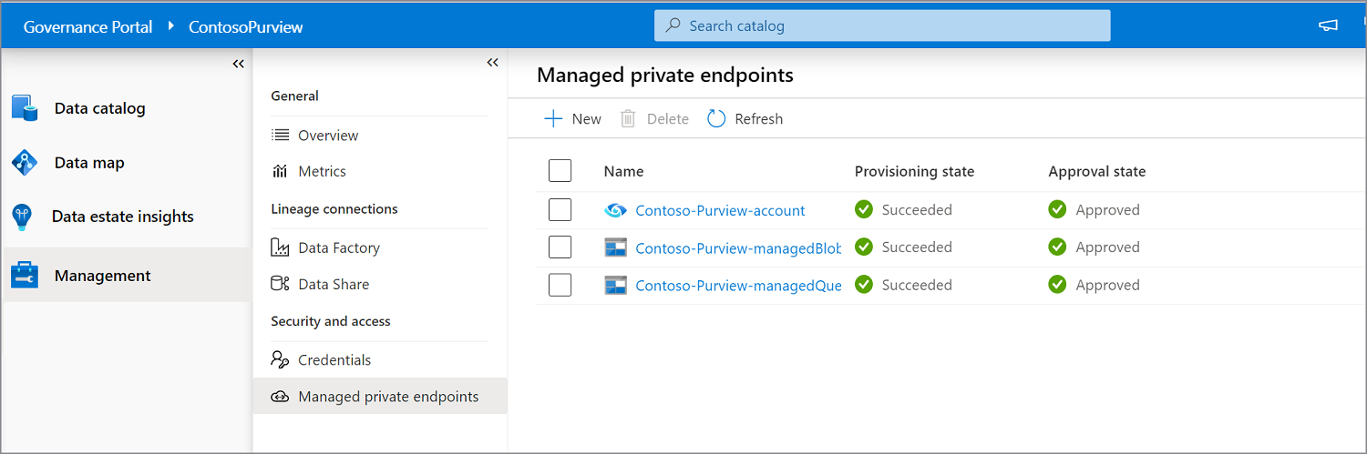Screen dimensions: 1367x454
Task: Click the Search catalog input field
Action: click(x=882, y=25)
